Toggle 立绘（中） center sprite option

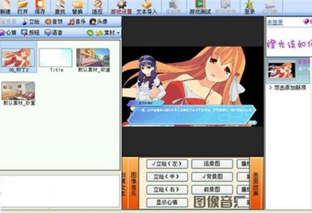(x=167, y=177)
